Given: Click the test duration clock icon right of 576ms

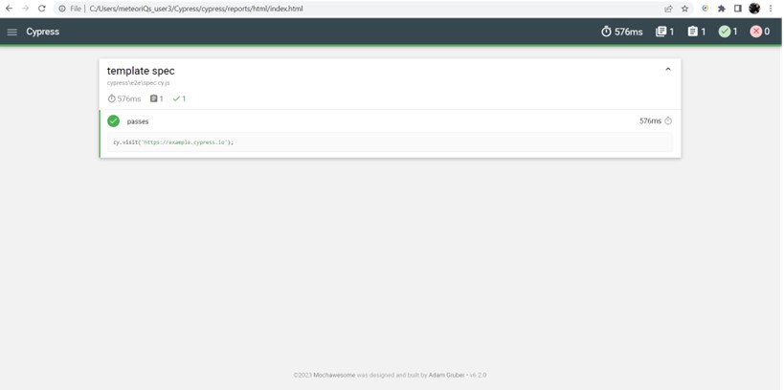Looking at the screenshot, I should pos(668,120).
